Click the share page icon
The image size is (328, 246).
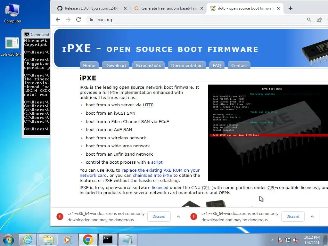319,20
